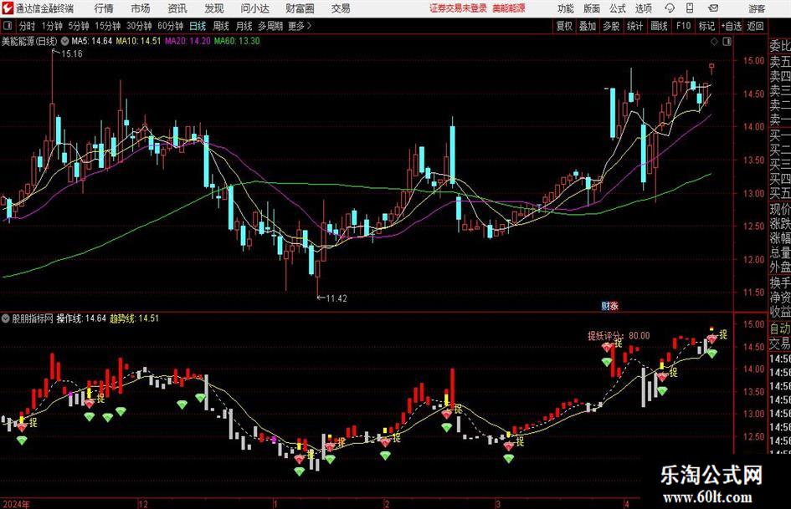Image resolution: width=791 pixels, height=509 pixels.
Task: Click the 叠加 overlay toolbar button
Action: [x=588, y=26]
